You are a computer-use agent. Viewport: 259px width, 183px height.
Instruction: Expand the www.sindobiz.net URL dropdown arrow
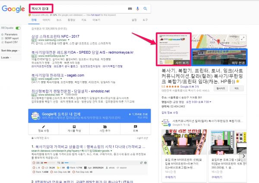(62, 95)
